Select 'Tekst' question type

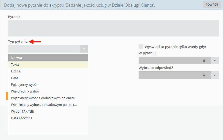pyautogui.click(x=48, y=65)
